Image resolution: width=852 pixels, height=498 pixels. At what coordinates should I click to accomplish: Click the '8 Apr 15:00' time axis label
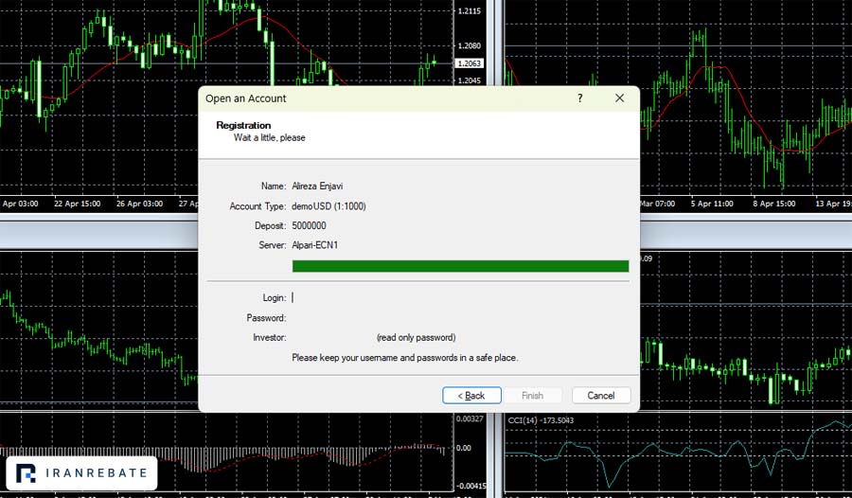click(773, 204)
